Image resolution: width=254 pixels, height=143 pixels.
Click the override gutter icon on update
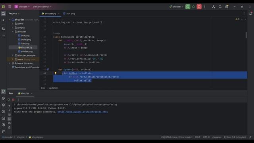(48, 70)
